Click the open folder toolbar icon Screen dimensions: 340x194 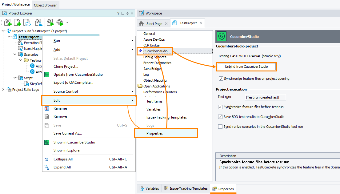point(27,22)
